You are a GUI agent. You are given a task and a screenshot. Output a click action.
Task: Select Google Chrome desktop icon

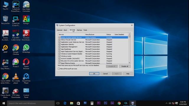[x=16, y=50]
